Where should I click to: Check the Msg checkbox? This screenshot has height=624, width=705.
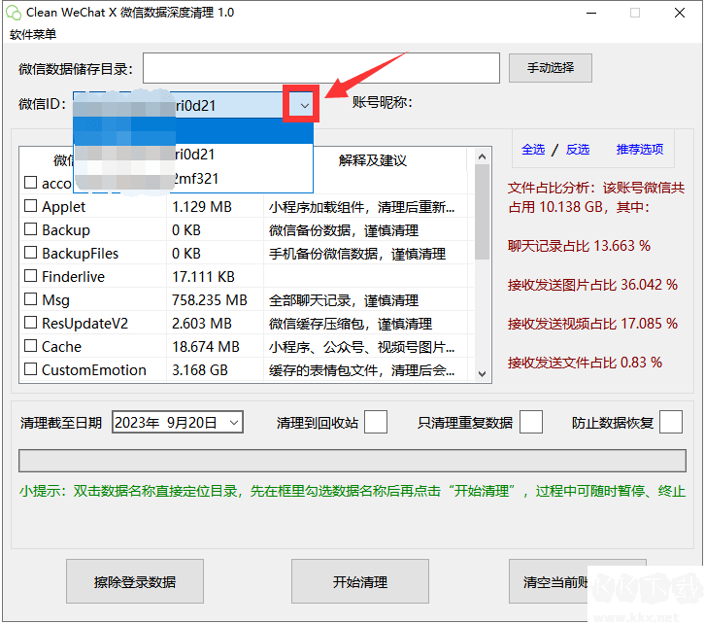(30, 298)
